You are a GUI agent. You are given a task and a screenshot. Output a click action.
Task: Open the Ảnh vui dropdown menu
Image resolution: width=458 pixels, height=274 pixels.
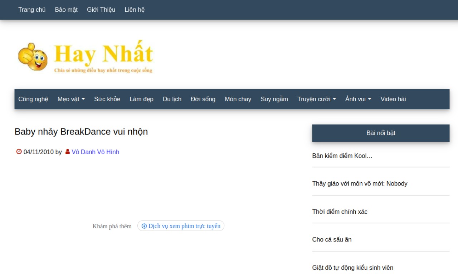point(358,99)
